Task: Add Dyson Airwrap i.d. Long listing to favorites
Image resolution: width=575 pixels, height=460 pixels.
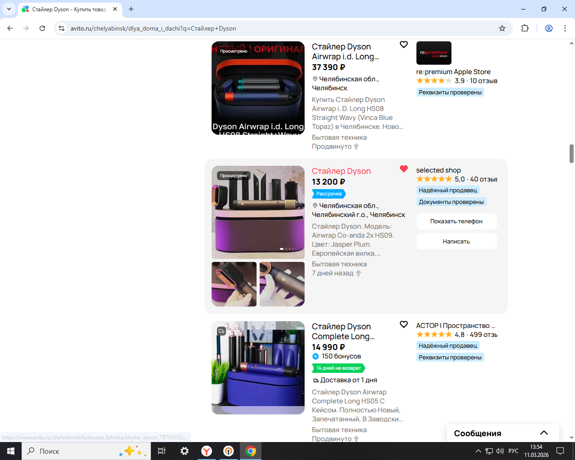Action: click(404, 44)
